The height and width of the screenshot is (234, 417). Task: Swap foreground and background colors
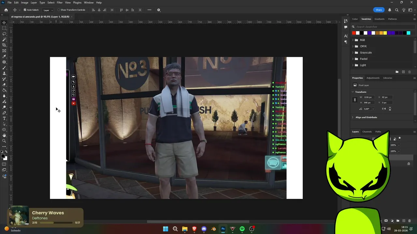point(6,152)
